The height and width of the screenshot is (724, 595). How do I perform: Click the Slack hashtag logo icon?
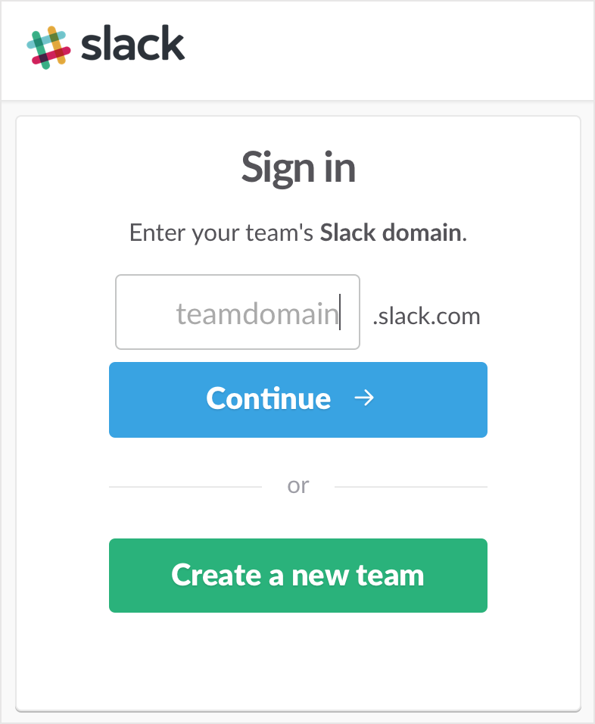click(x=48, y=48)
